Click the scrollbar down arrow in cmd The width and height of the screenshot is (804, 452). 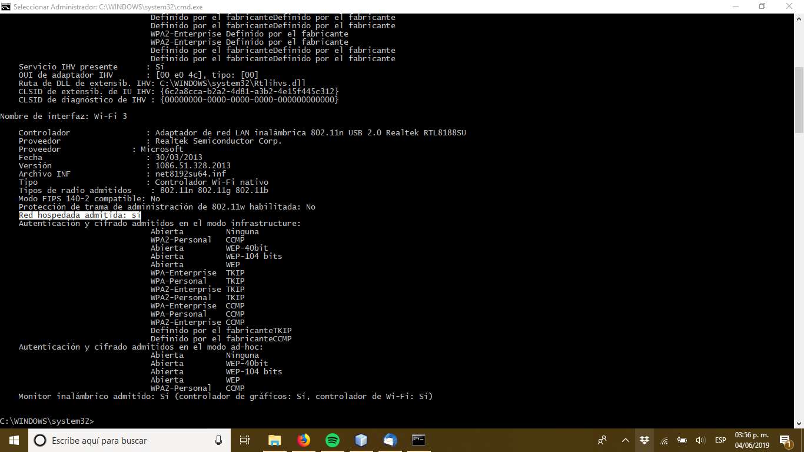tap(799, 423)
